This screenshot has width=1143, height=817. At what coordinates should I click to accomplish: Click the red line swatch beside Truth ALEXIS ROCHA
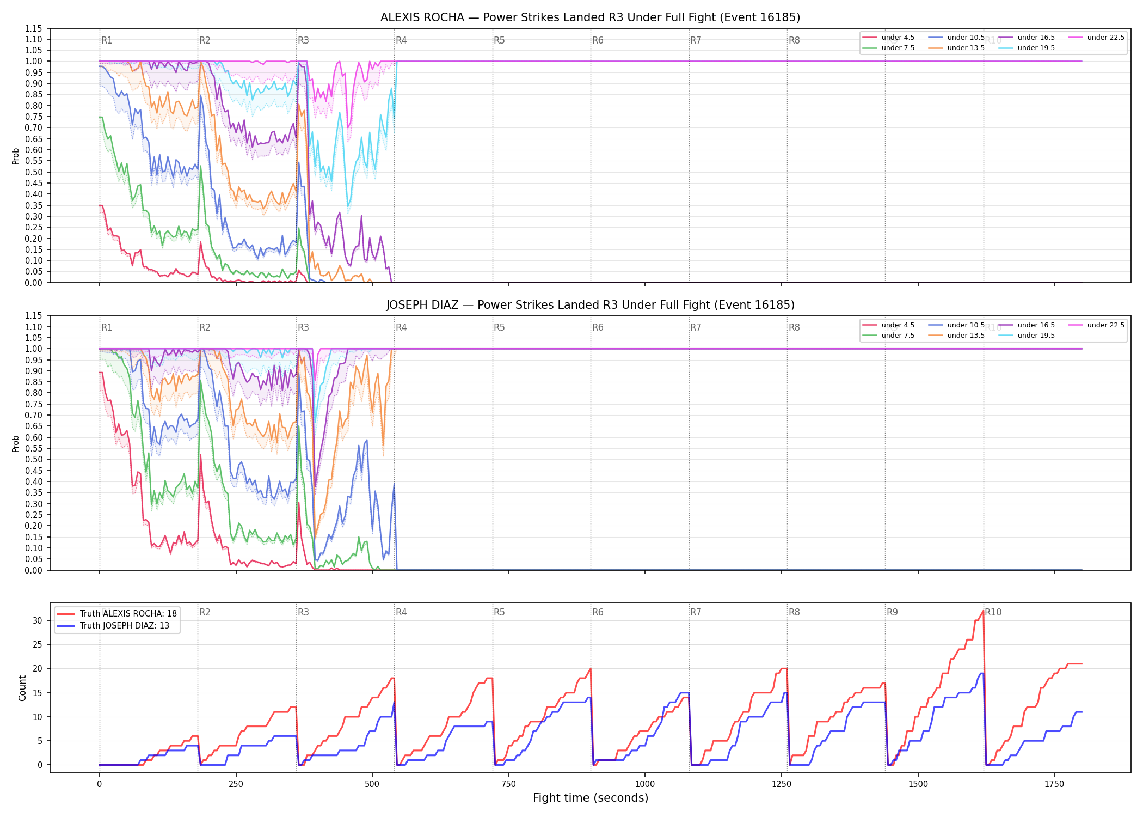(x=66, y=614)
